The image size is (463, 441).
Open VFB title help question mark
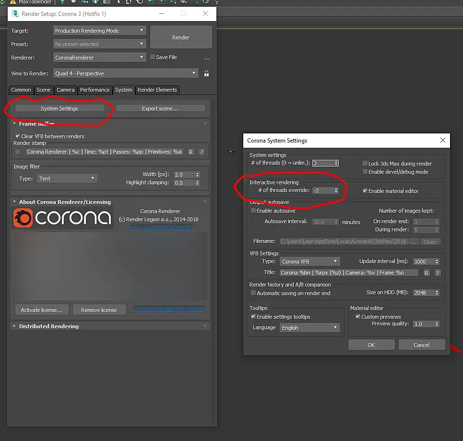(438, 273)
